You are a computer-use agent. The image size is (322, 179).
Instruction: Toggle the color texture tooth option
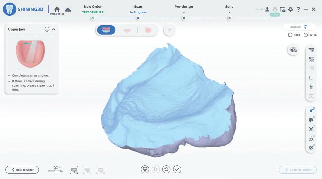pos(311,120)
